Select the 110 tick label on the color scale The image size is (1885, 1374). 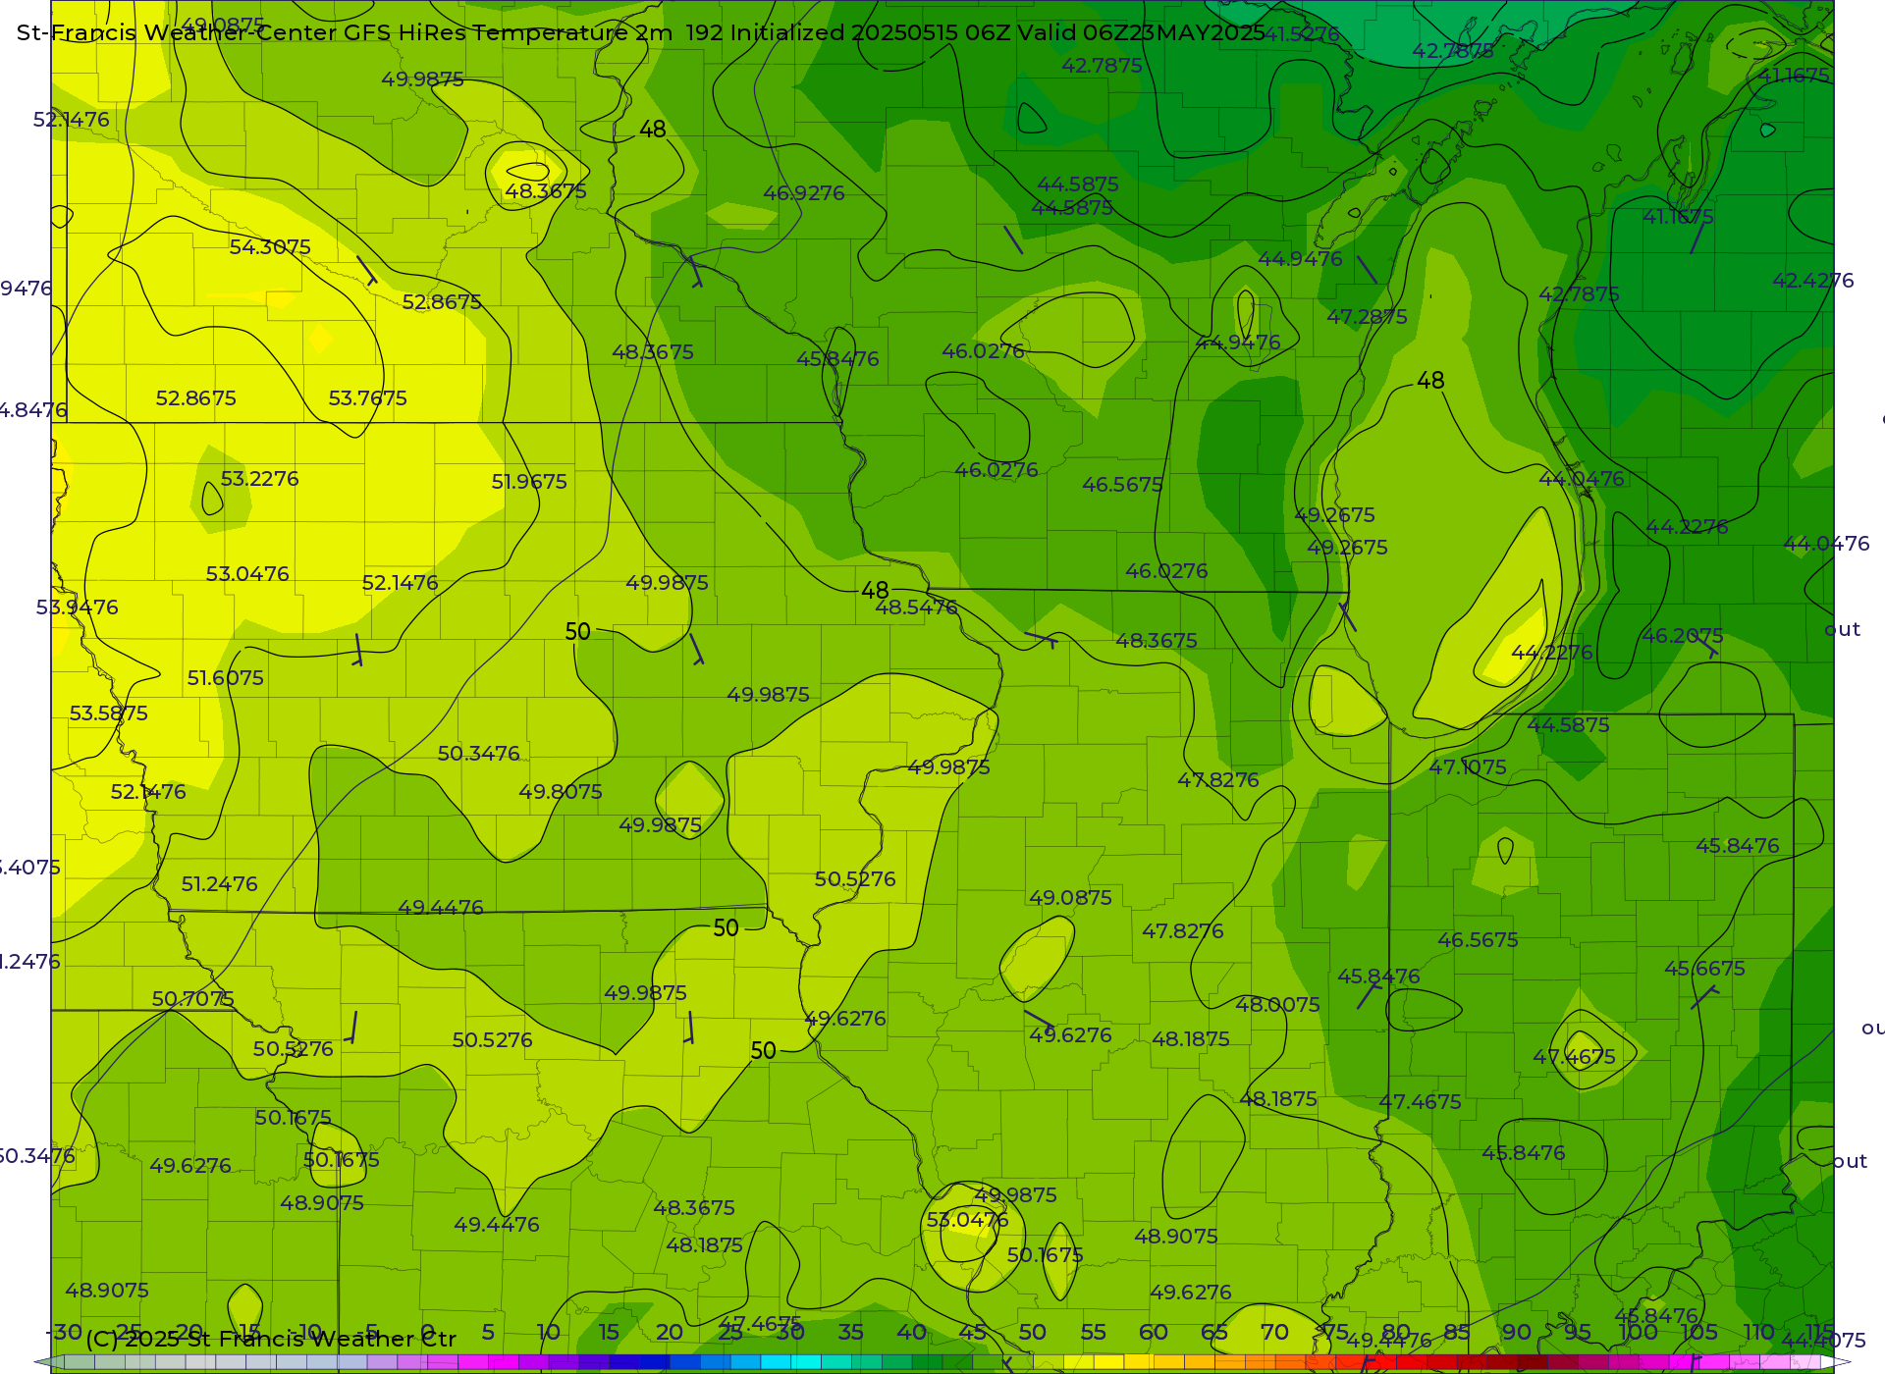[x=1758, y=1332]
